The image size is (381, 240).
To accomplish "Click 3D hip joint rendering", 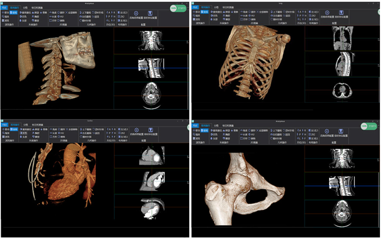I will point(244,188).
